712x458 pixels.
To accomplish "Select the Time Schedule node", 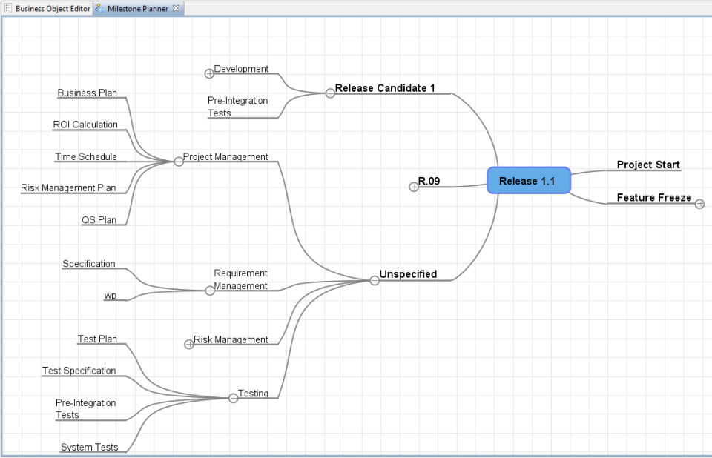I will pyautogui.click(x=86, y=156).
